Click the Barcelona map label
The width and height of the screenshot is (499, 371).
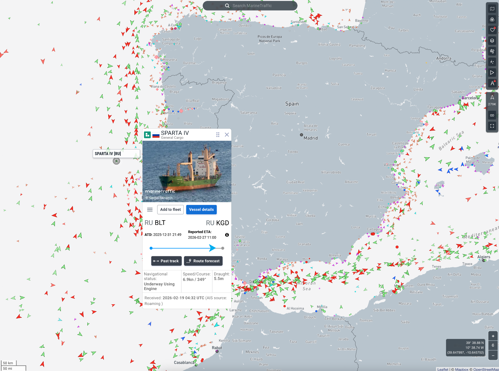471,98
